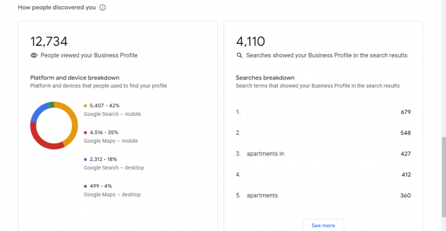The width and height of the screenshot is (446, 231).
Task: Click the fourth search term with 412 searches
Action: click(x=323, y=175)
